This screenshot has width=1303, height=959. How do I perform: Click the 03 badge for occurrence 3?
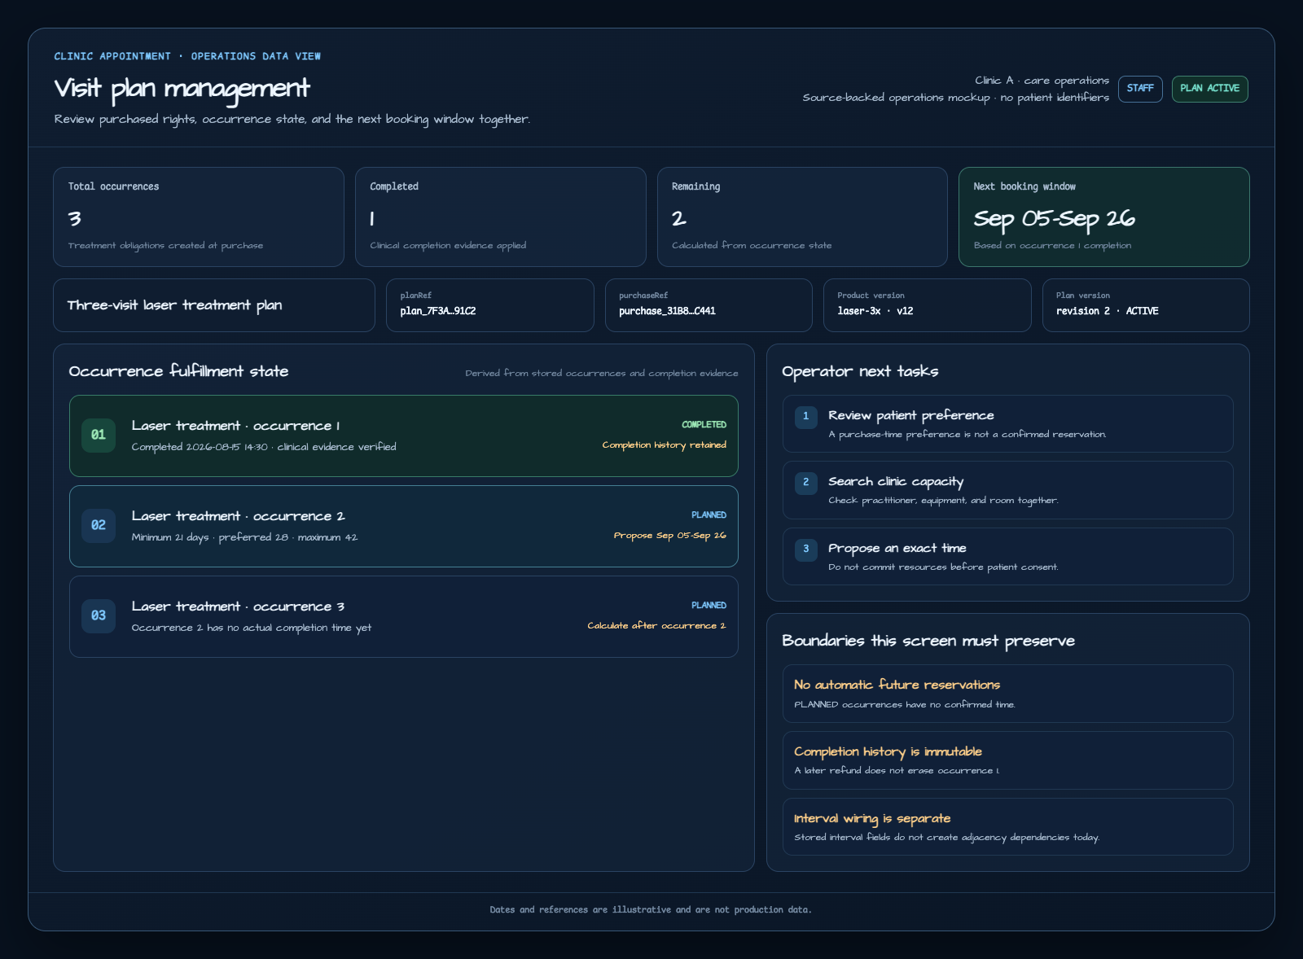tap(99, 615)
